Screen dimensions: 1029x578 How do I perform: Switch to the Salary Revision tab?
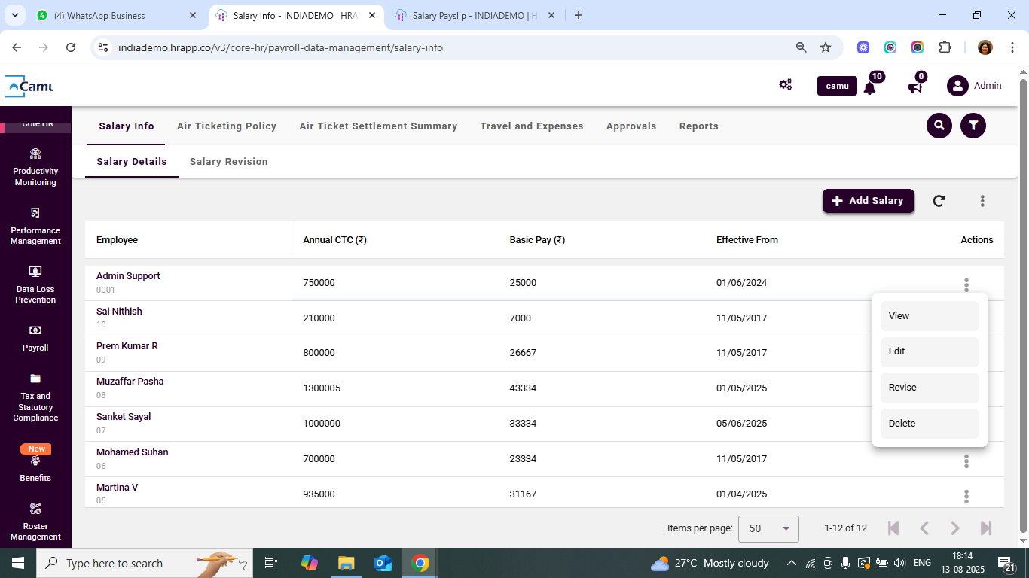(x=228, y=162)
